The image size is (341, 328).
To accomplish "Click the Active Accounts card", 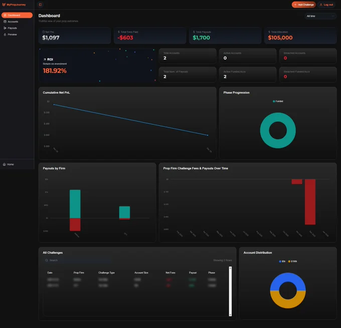I will (x=248, y=56).
